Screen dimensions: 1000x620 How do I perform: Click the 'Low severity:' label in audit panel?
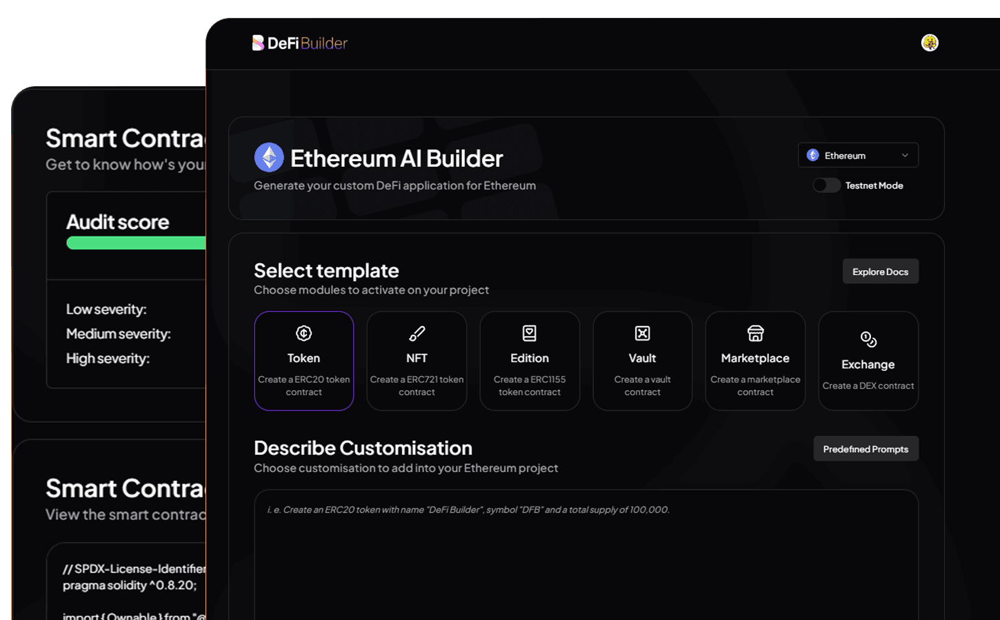point(106,309)
